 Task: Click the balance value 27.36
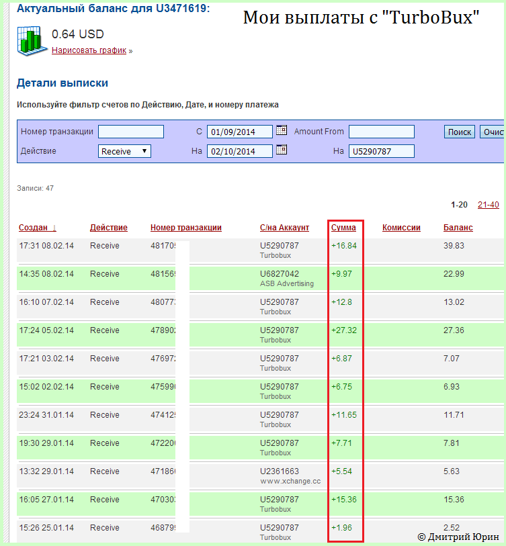tap(454, 330)
